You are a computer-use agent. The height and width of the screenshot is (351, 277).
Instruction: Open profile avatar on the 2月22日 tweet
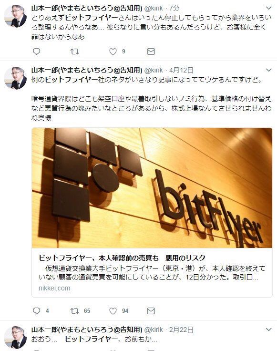click(15, 337)
